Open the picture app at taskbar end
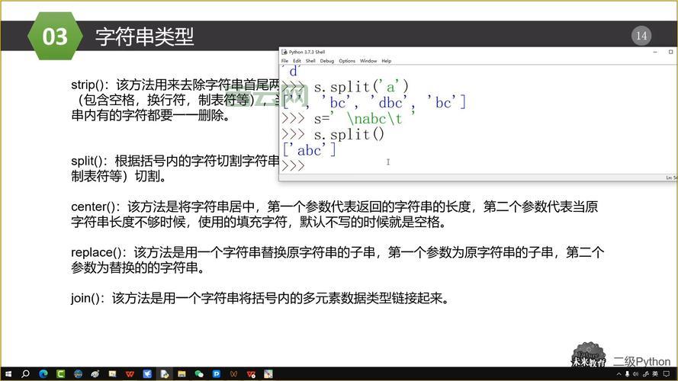This screenshot has width=678, height=381. pos(268,373)
